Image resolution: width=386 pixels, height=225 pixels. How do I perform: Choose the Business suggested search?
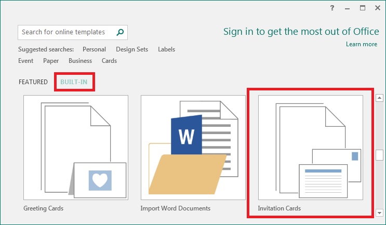80,61
